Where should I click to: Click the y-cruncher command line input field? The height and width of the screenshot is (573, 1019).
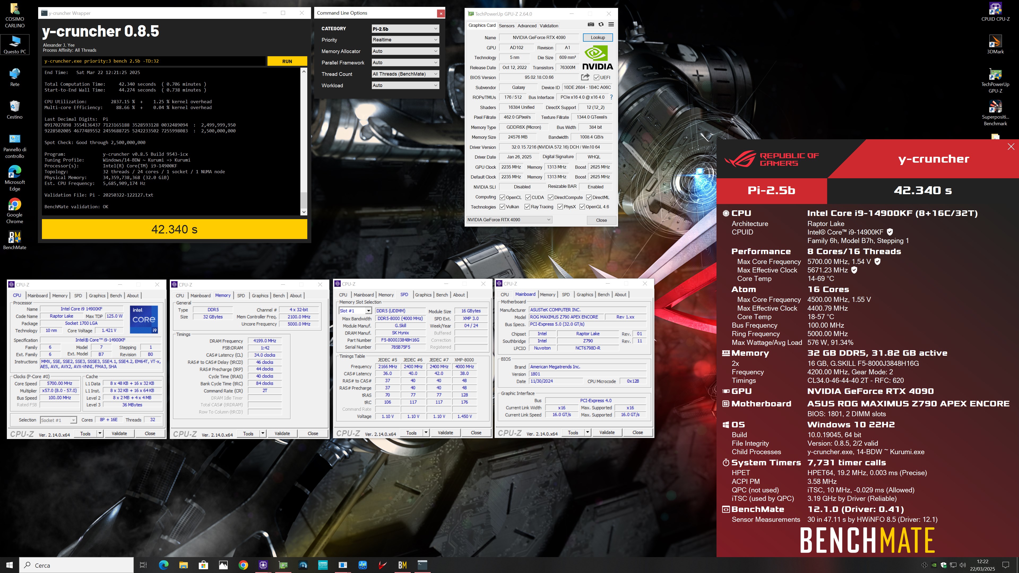[154, 61]
